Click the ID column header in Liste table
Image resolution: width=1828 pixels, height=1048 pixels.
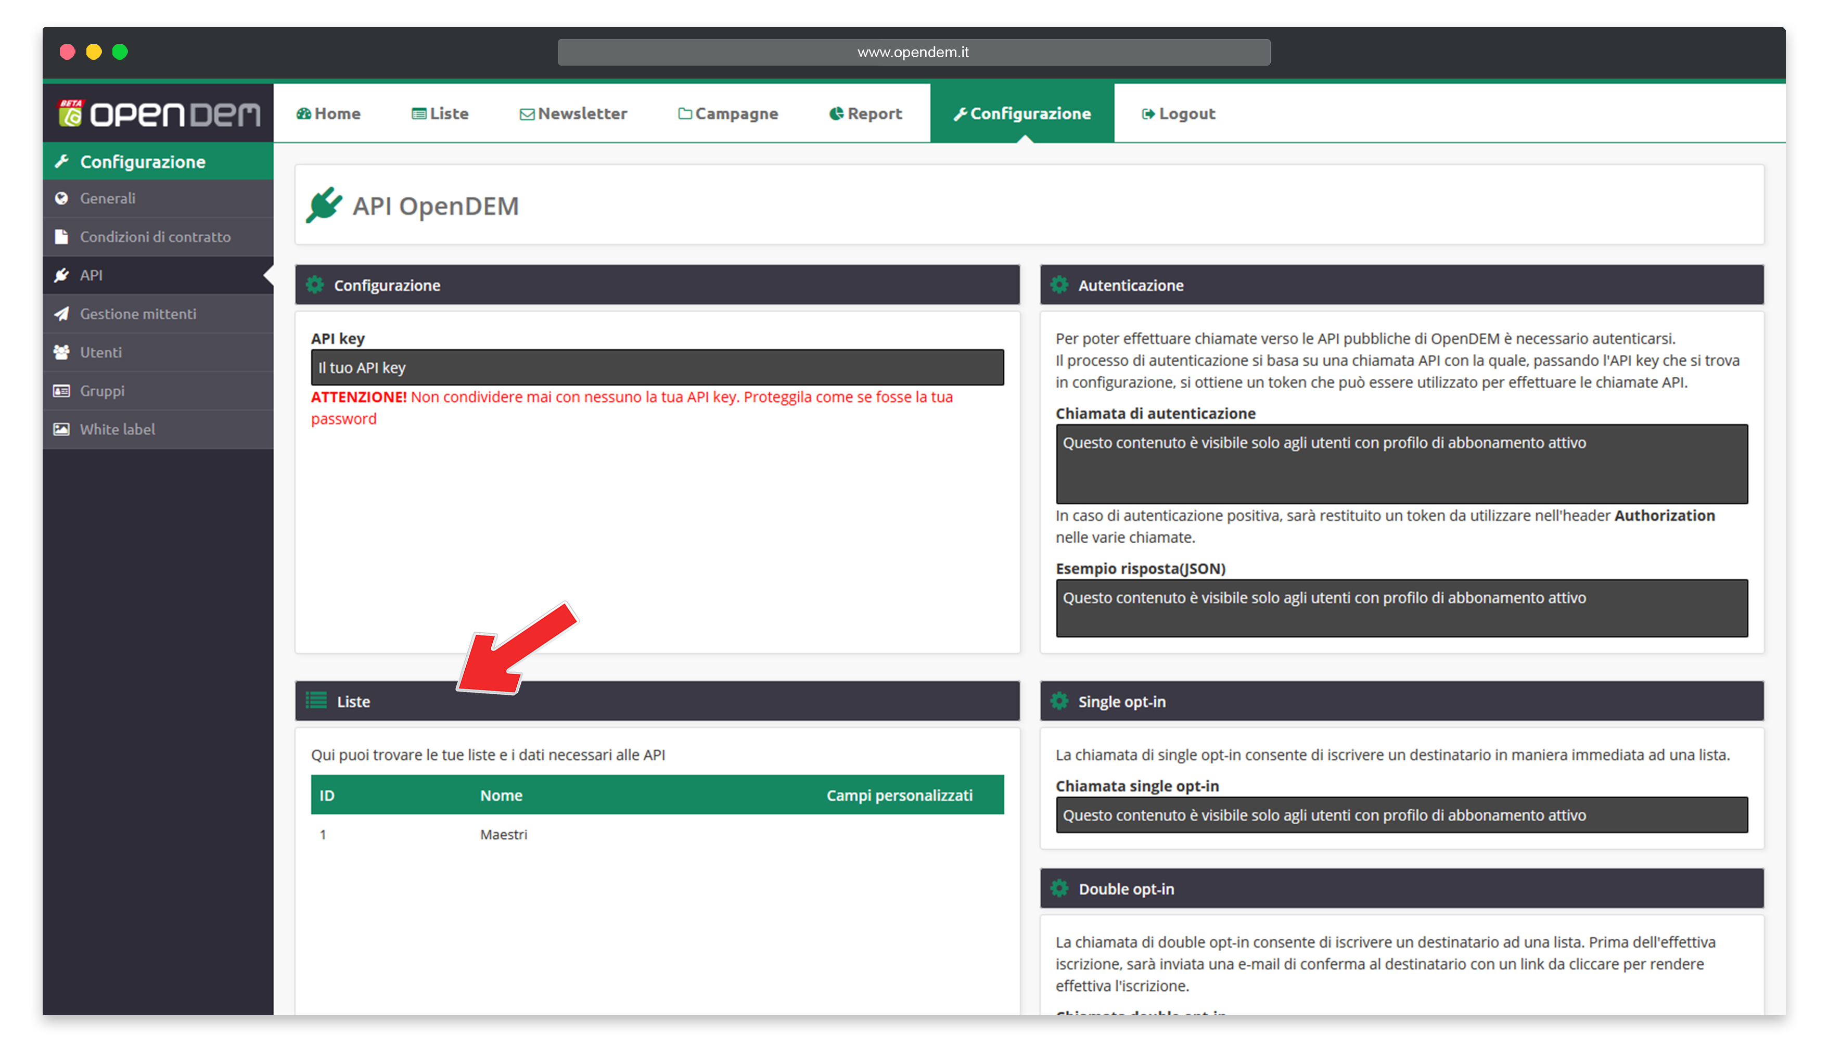327,795
